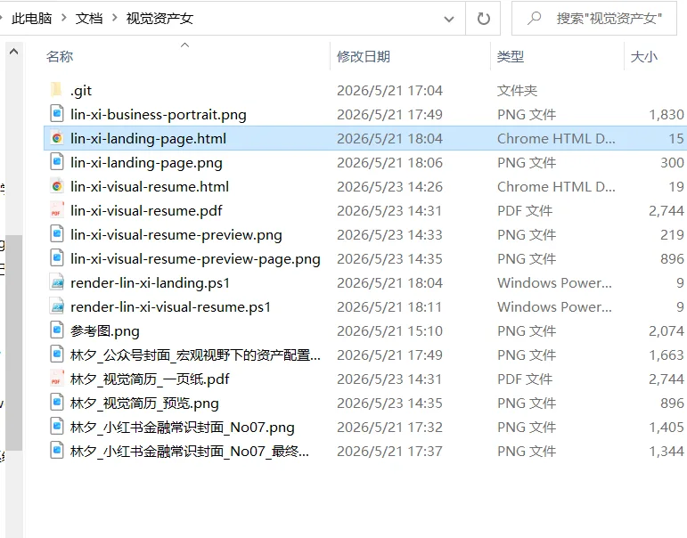Viewport: 687px width, 538px height.
Task: Click the search magnifier icon
Action: [x=534, y=19]
